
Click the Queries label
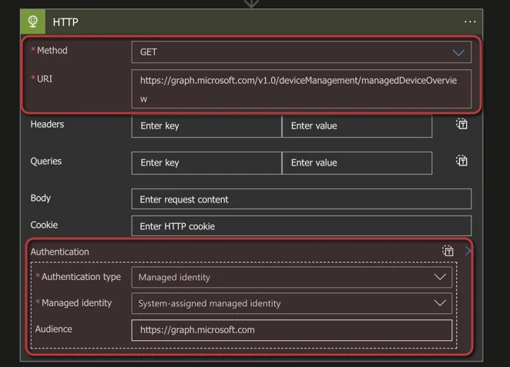46,162
